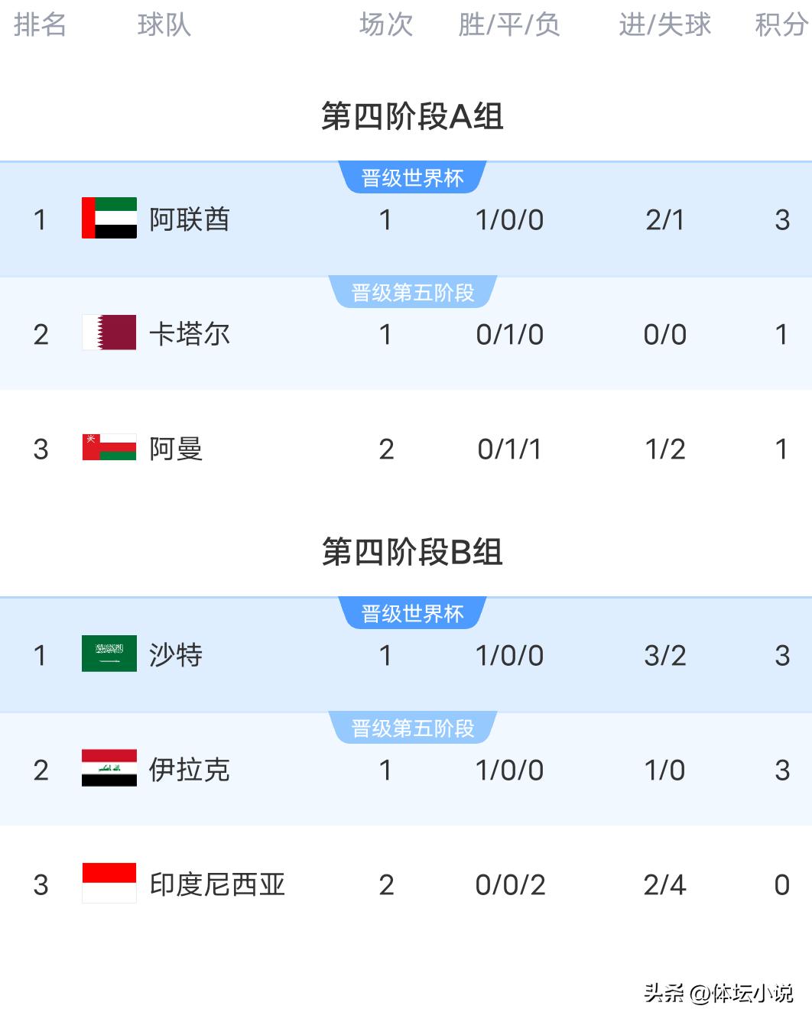
Task: Click the 第四阶段A组 group title
Action: [412, 116]
